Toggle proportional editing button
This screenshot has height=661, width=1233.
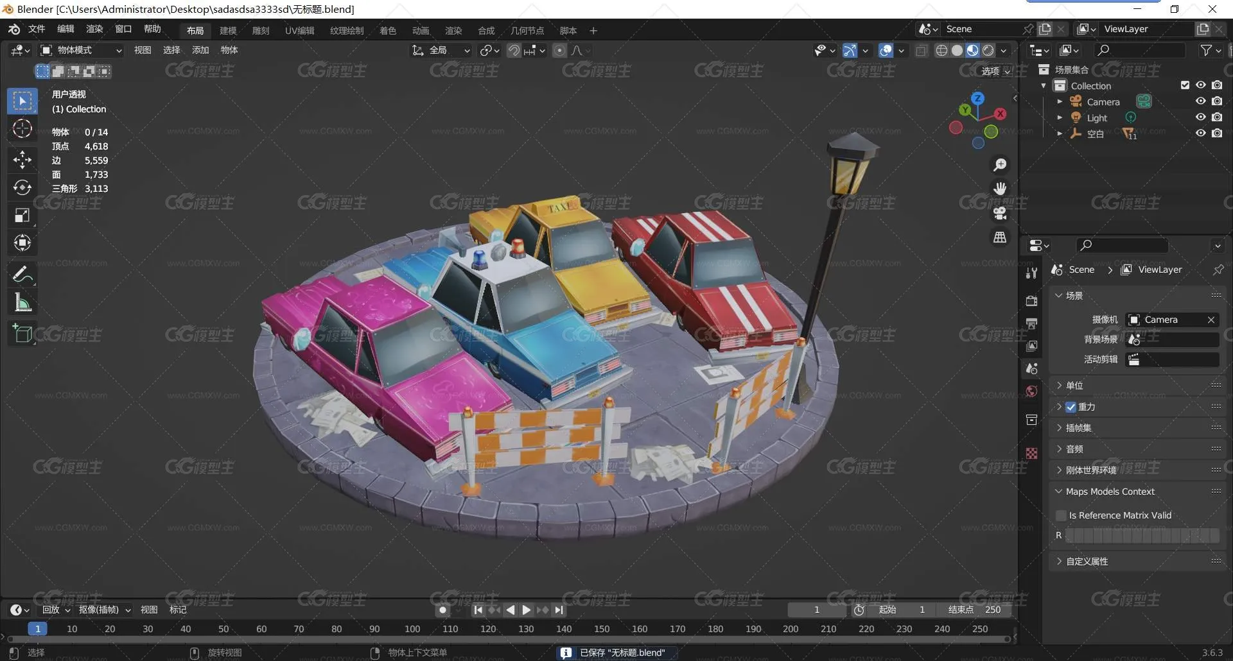coord(560,51)
